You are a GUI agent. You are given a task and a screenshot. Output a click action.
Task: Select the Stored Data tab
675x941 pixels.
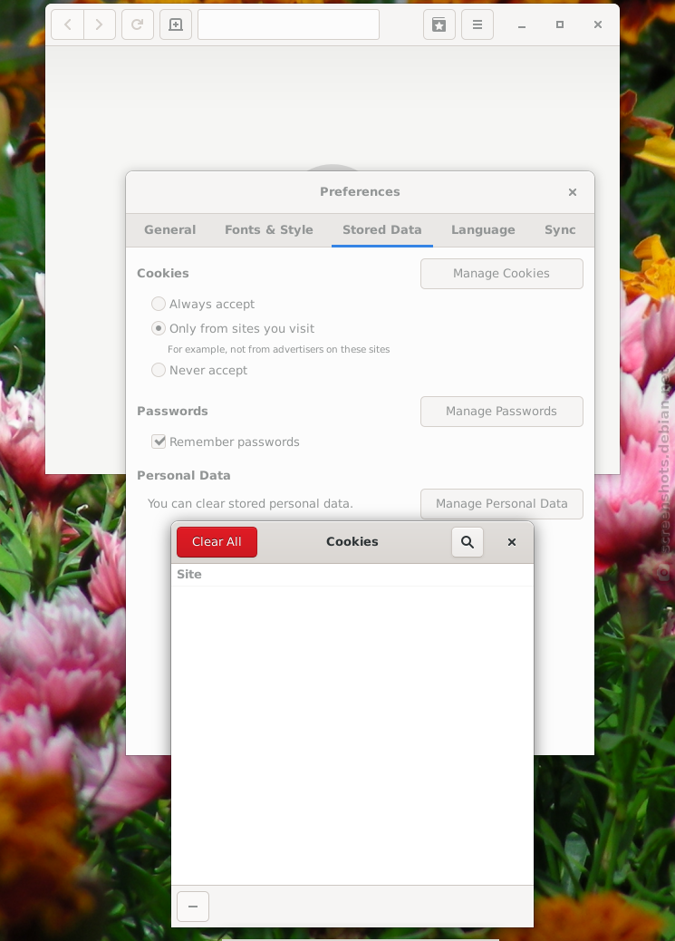point(382,230)
